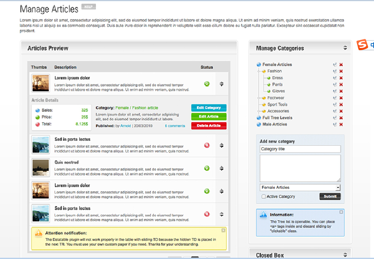Click the green status icon of Quis nostrud
The height and width of the screenshot is (259, 374).
coord(207,168)
